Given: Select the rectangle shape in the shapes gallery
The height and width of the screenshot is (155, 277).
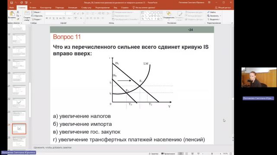Looking at the screenshot, I should [152, 12].
